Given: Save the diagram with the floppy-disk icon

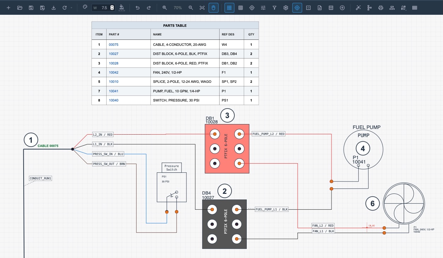Looking at the screenshot, I should click(31, 8).
